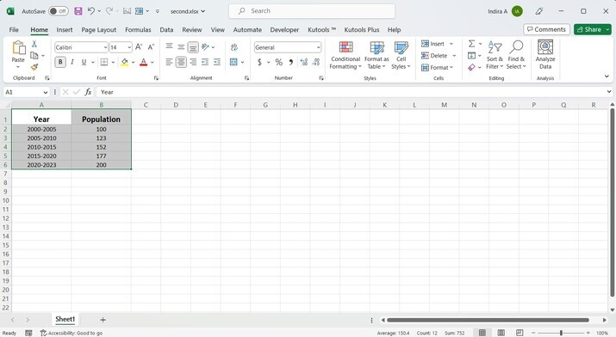Screen dimensions: 616x337
Task: Apply fill color bucket icon
Action: [125, 62]
